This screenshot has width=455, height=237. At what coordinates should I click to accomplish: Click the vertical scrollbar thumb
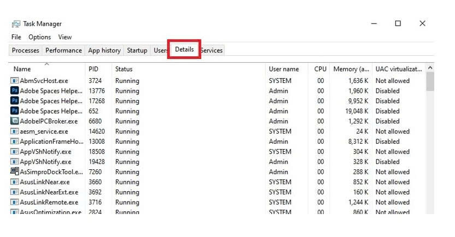point(430,81)
